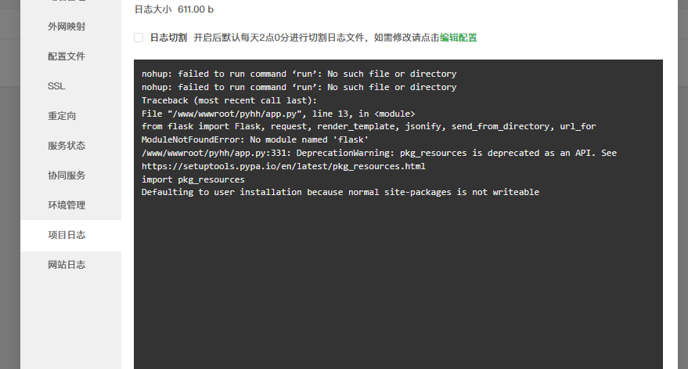Click the 611.00 b log size value
The height and width of the screenshot is (369, 688).
click(x=196, y=9)
